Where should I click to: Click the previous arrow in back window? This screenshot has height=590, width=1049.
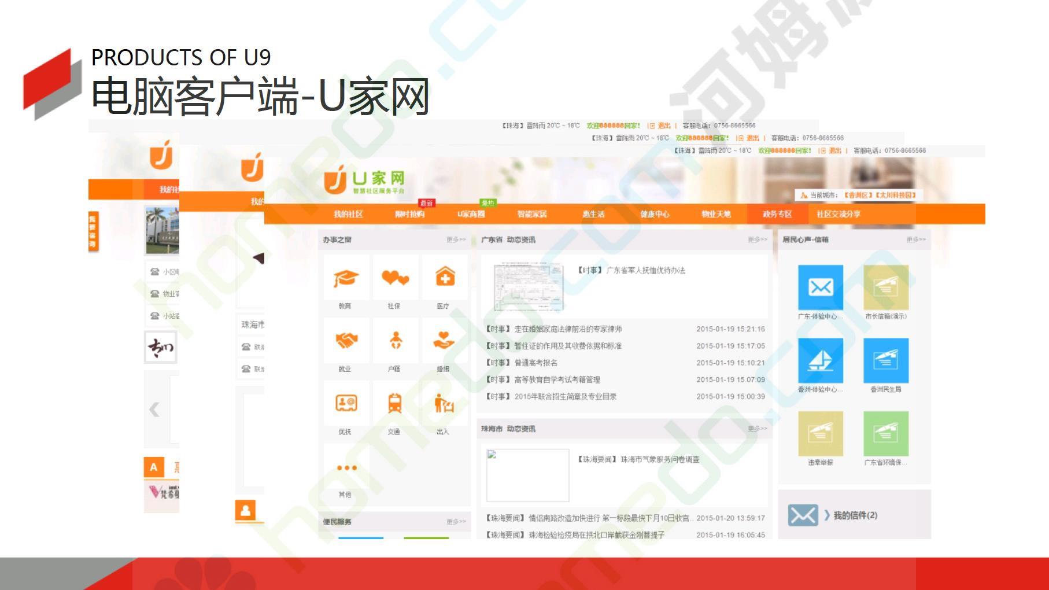[154, 410]
